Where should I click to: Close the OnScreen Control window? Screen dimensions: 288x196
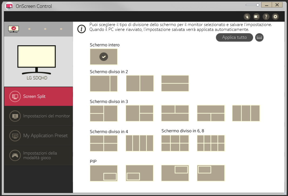(x=277, y=5)
